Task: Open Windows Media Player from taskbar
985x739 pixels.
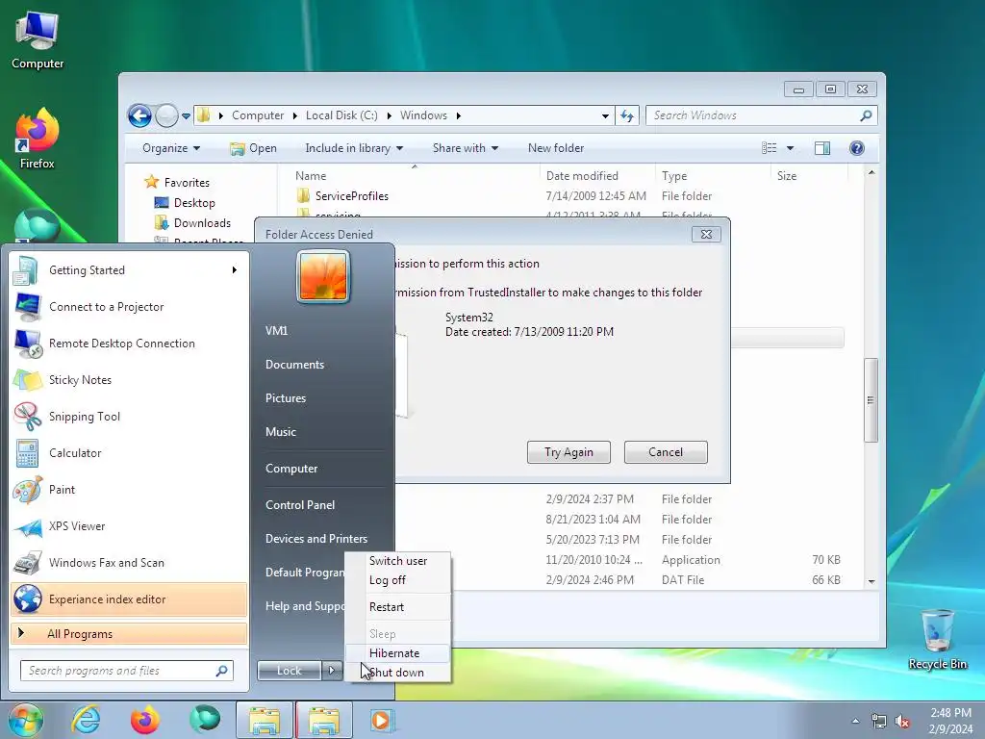Action: click(381, 720)
